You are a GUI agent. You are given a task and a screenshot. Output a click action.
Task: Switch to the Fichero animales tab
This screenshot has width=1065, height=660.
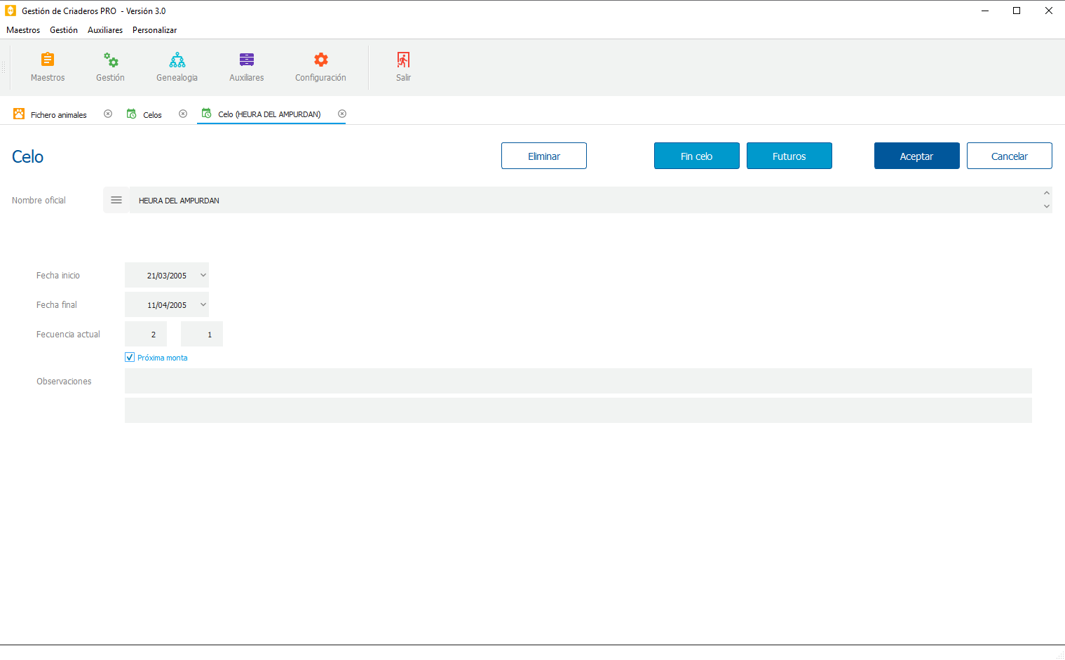tap(58, 114)
